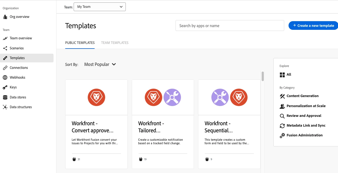The width and height of the screenshot is (338, 173).
Task: Click the Connections link icon
Action: (x=5, y=68)
